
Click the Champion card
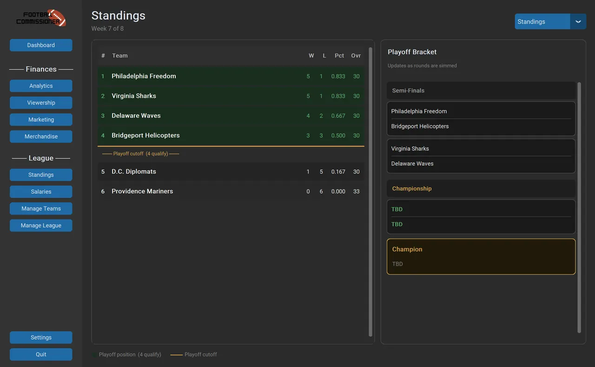[481, 257]
